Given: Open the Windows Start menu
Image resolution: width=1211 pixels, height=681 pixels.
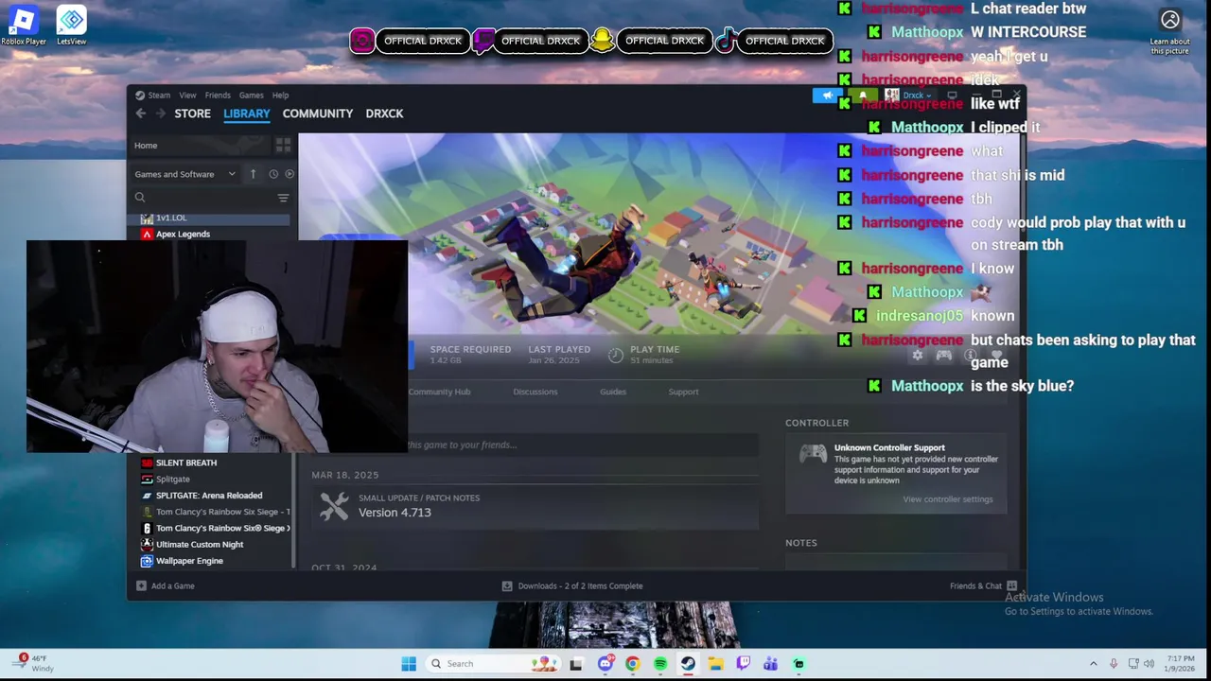Looking at the screenshot, I should [x=409, y=664].
